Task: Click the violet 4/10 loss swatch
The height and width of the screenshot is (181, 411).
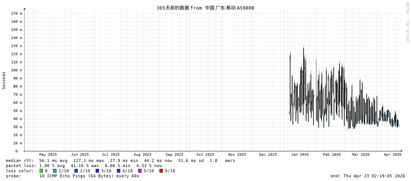Action: (119, 171)
